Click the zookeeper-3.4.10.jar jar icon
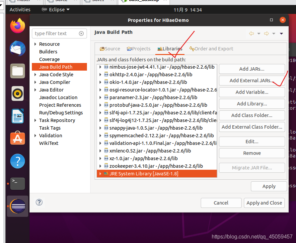 pyautogui.click(x=106, y=166)
